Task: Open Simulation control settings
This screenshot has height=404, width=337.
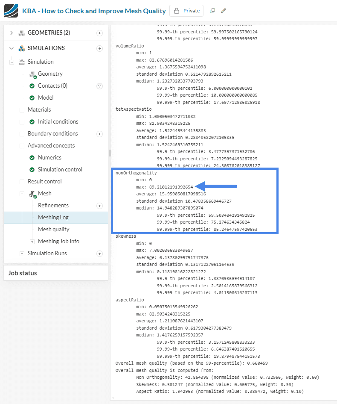Action: point(60,170)
